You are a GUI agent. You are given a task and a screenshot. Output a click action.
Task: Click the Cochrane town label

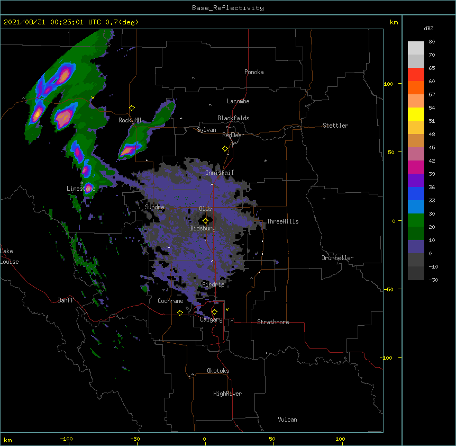(x=170, y=301)
